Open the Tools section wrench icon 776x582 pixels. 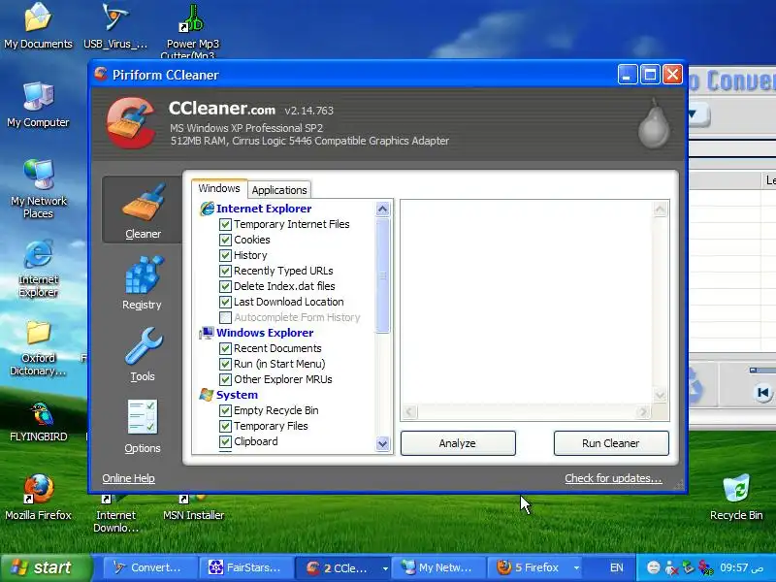pos(143,346)
